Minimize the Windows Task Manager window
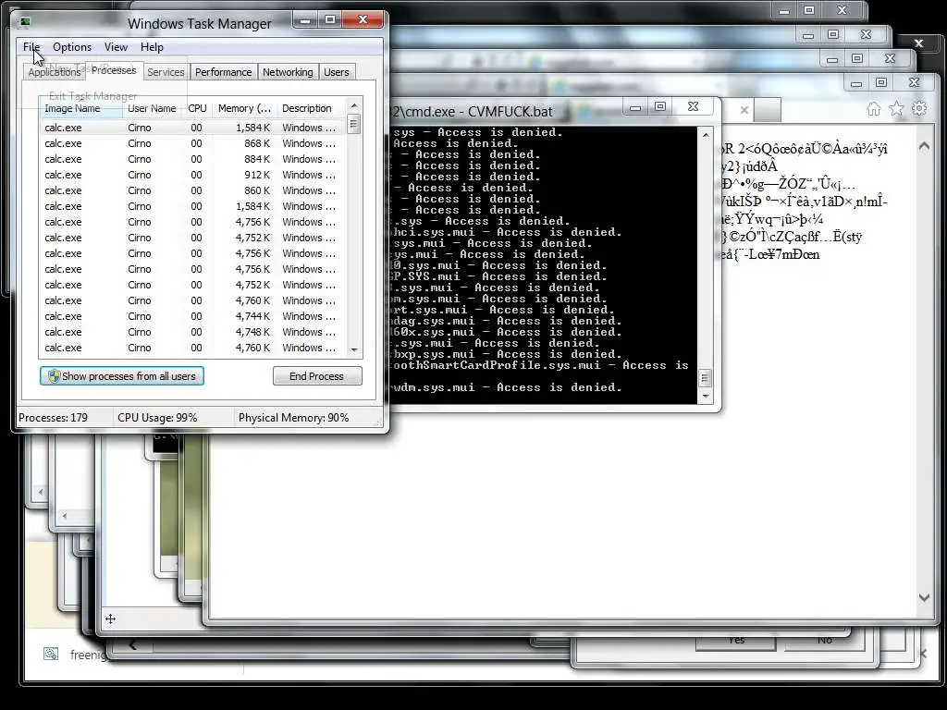 click(305, 20)
